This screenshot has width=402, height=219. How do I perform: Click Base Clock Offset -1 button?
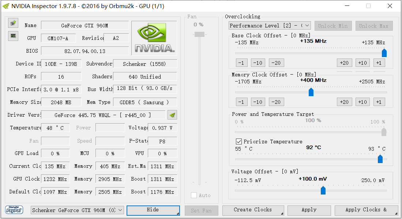241,63
